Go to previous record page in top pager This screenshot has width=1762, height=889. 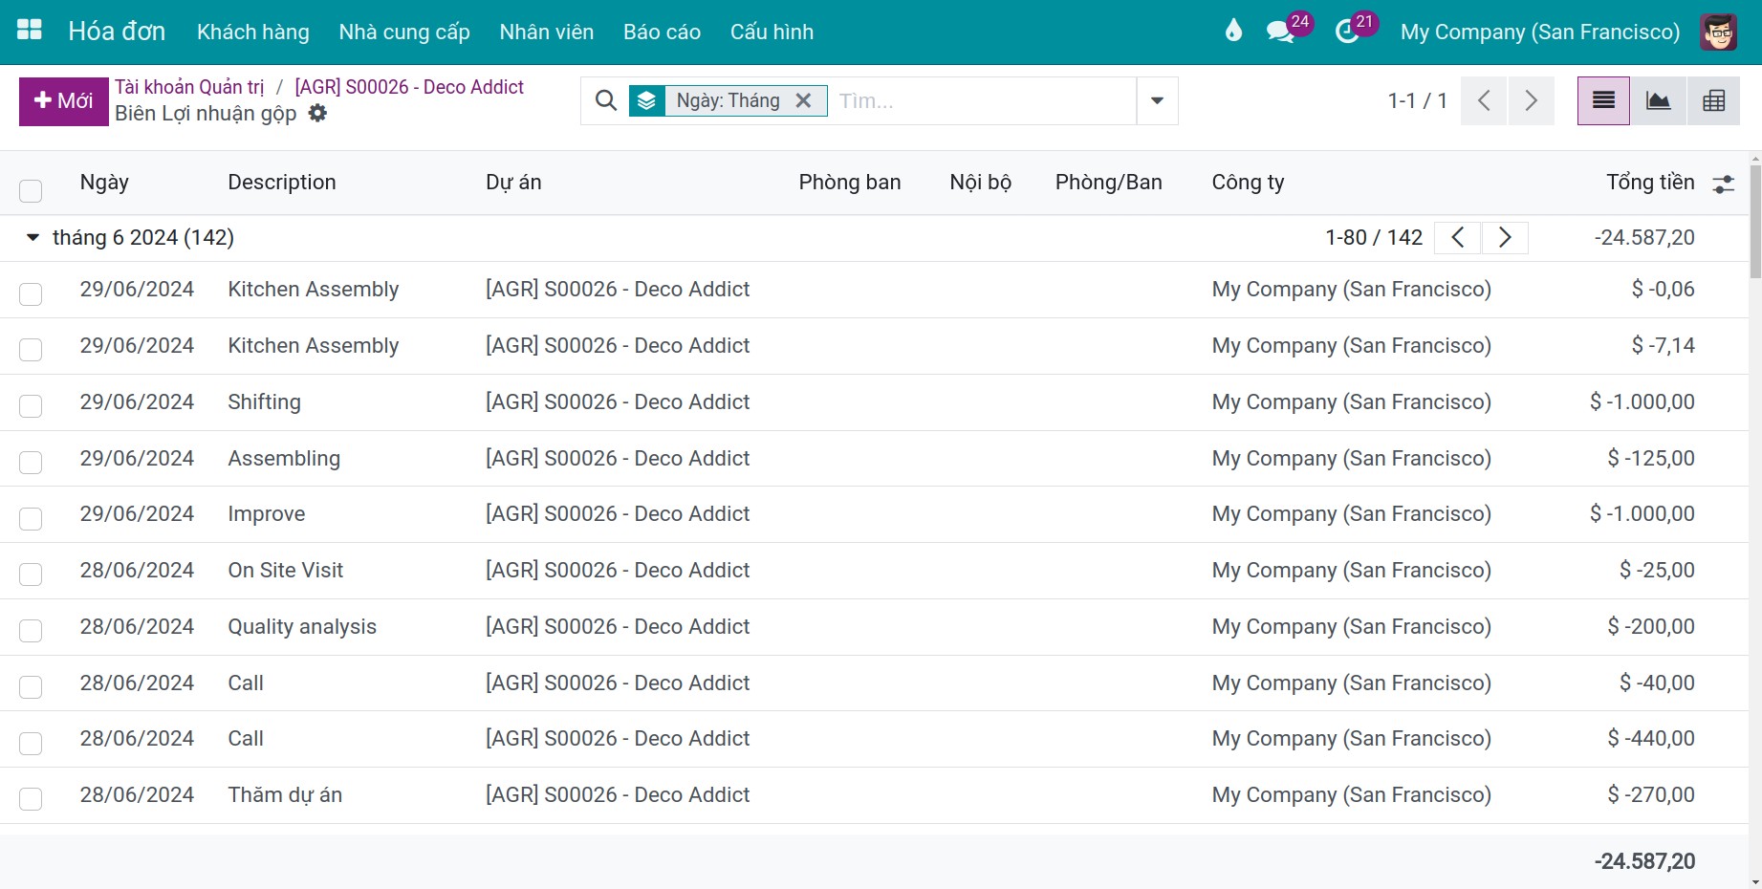point(1484,100)
